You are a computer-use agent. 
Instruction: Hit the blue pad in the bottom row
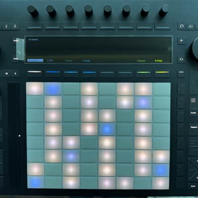point(36,182)
